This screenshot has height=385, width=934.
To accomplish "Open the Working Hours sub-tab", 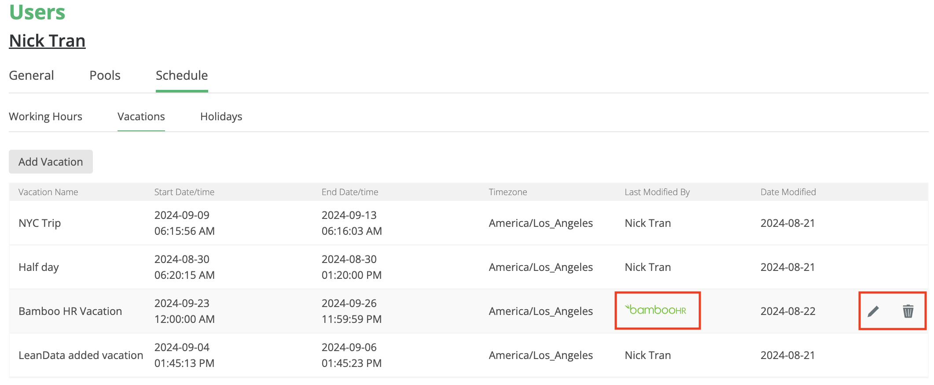I will 45,117.
